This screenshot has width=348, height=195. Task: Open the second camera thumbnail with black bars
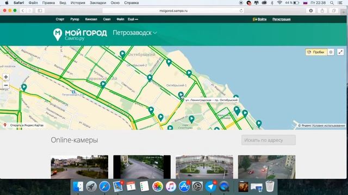(x=142, y=167)
